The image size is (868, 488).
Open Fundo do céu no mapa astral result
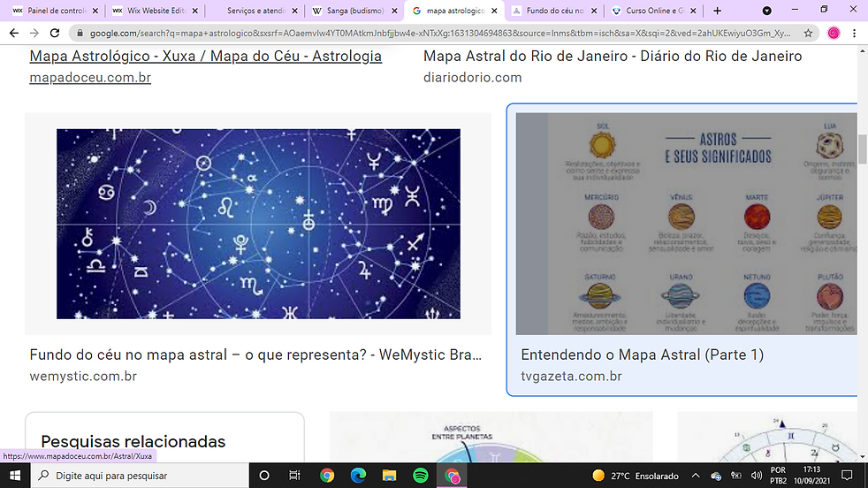[255, 355]
